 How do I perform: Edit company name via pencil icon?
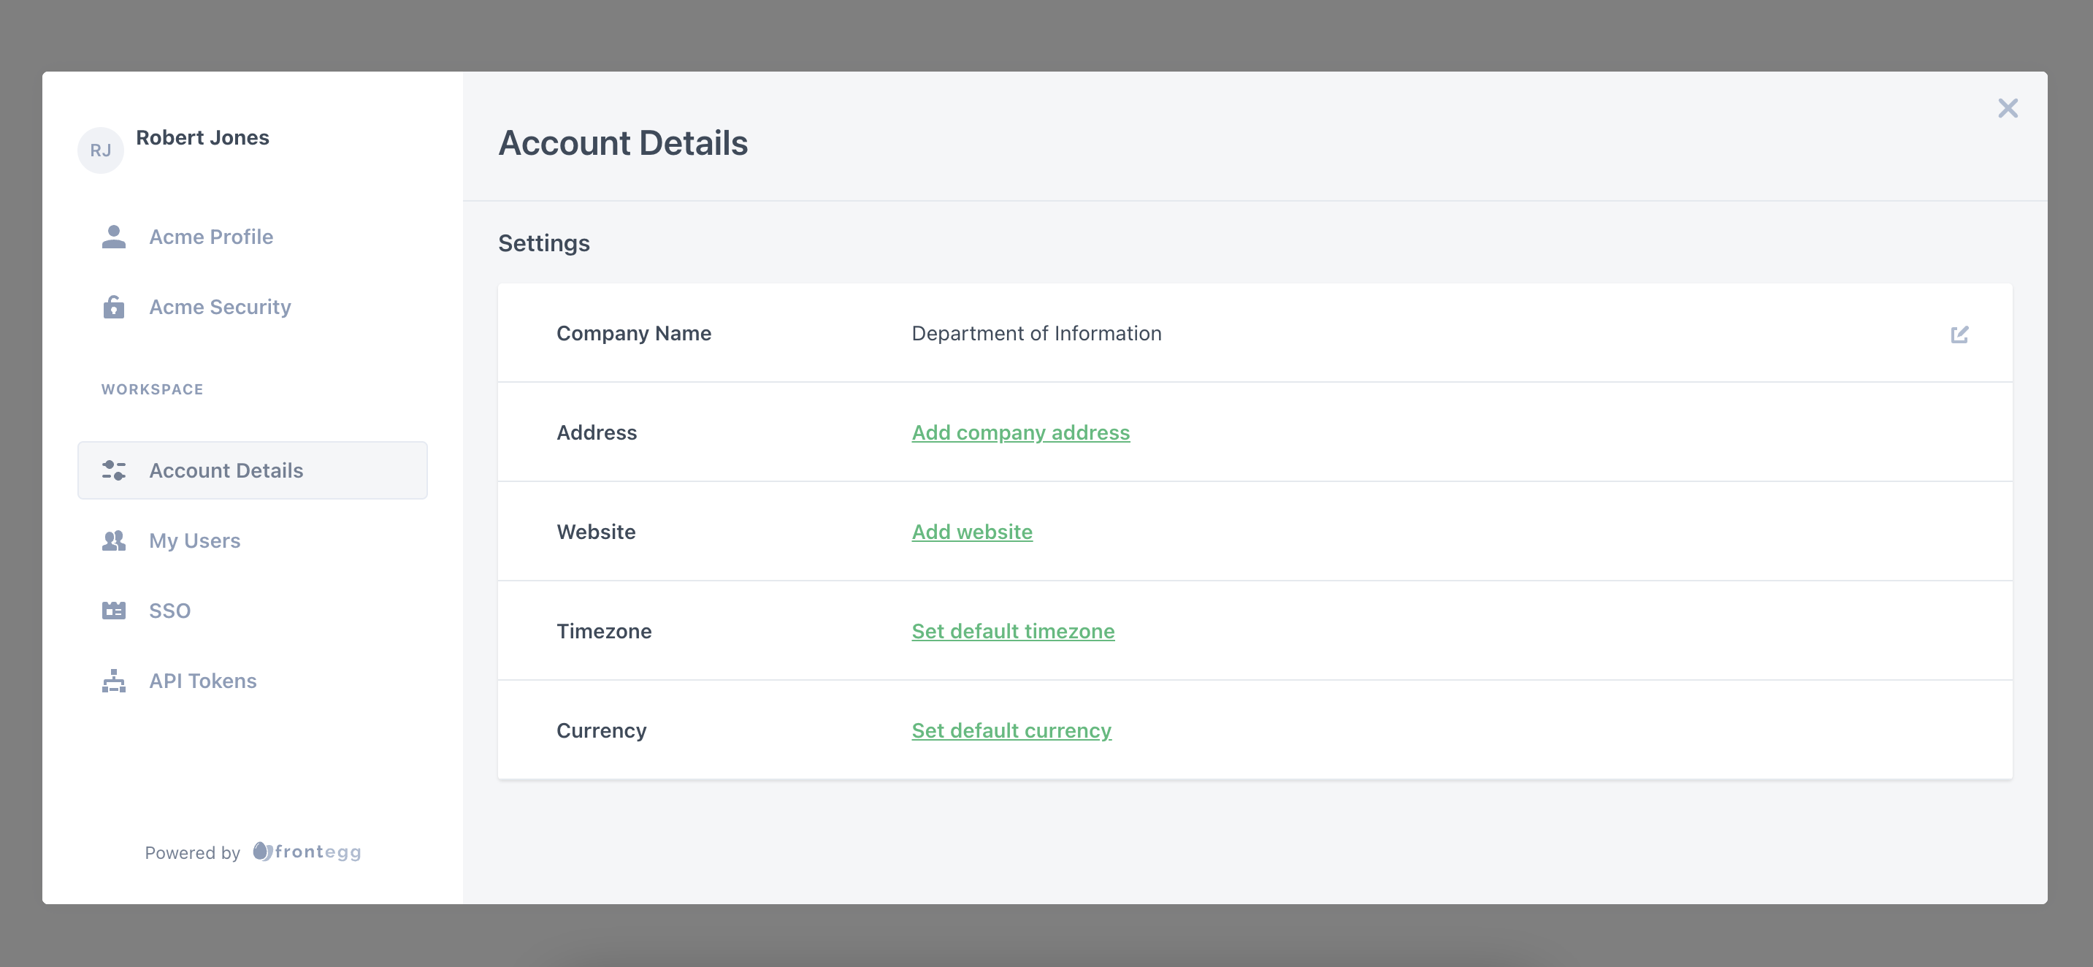1959,334
